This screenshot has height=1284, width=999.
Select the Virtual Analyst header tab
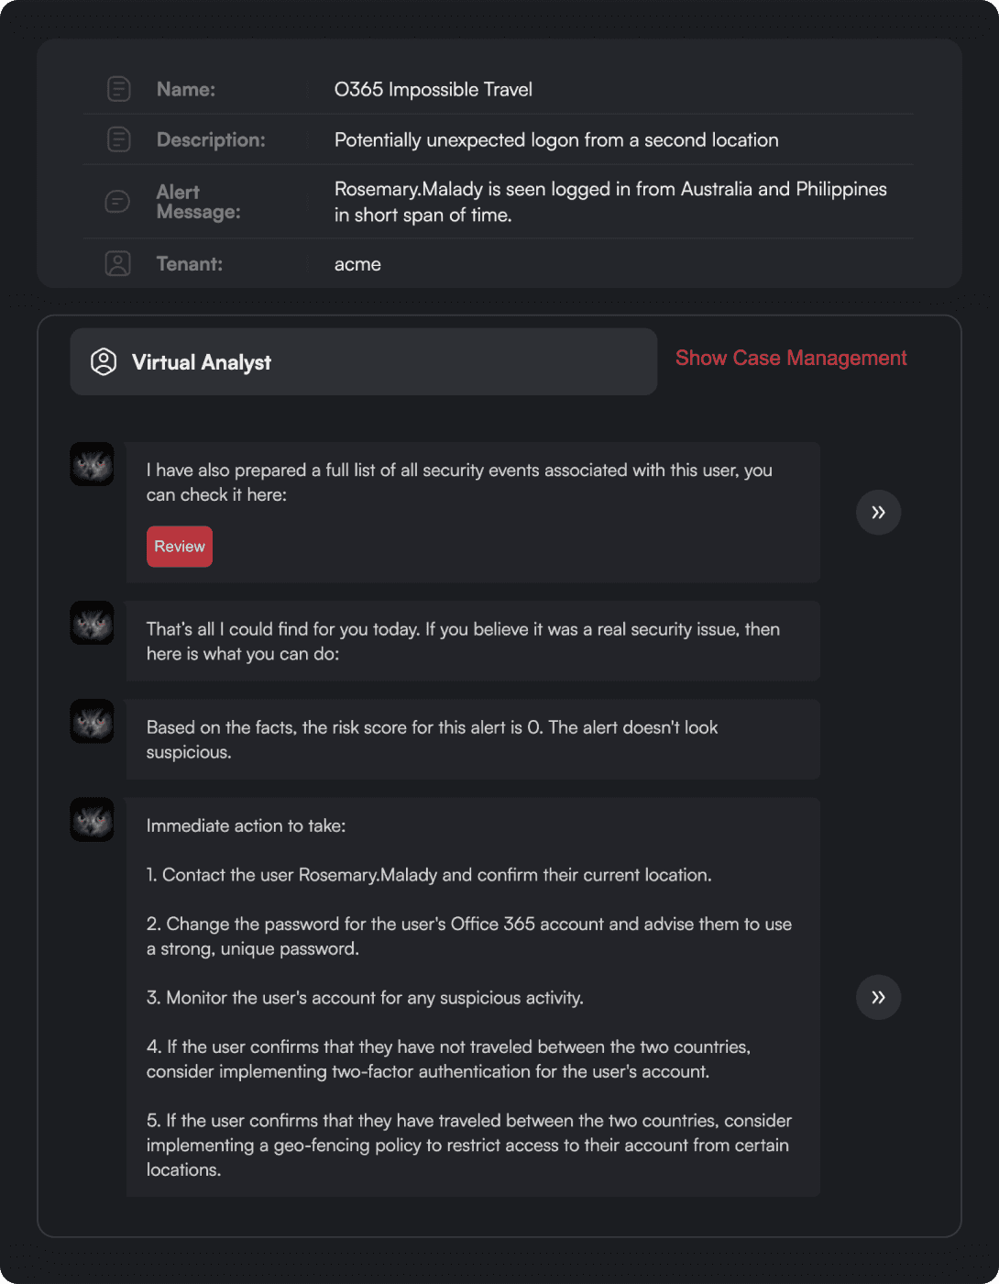[x=363, y=361]
